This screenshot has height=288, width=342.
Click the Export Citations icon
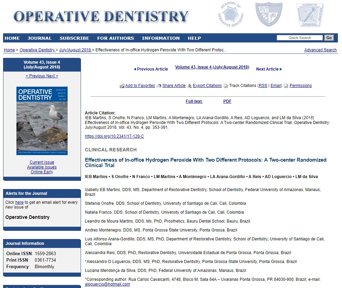(190, 86)
